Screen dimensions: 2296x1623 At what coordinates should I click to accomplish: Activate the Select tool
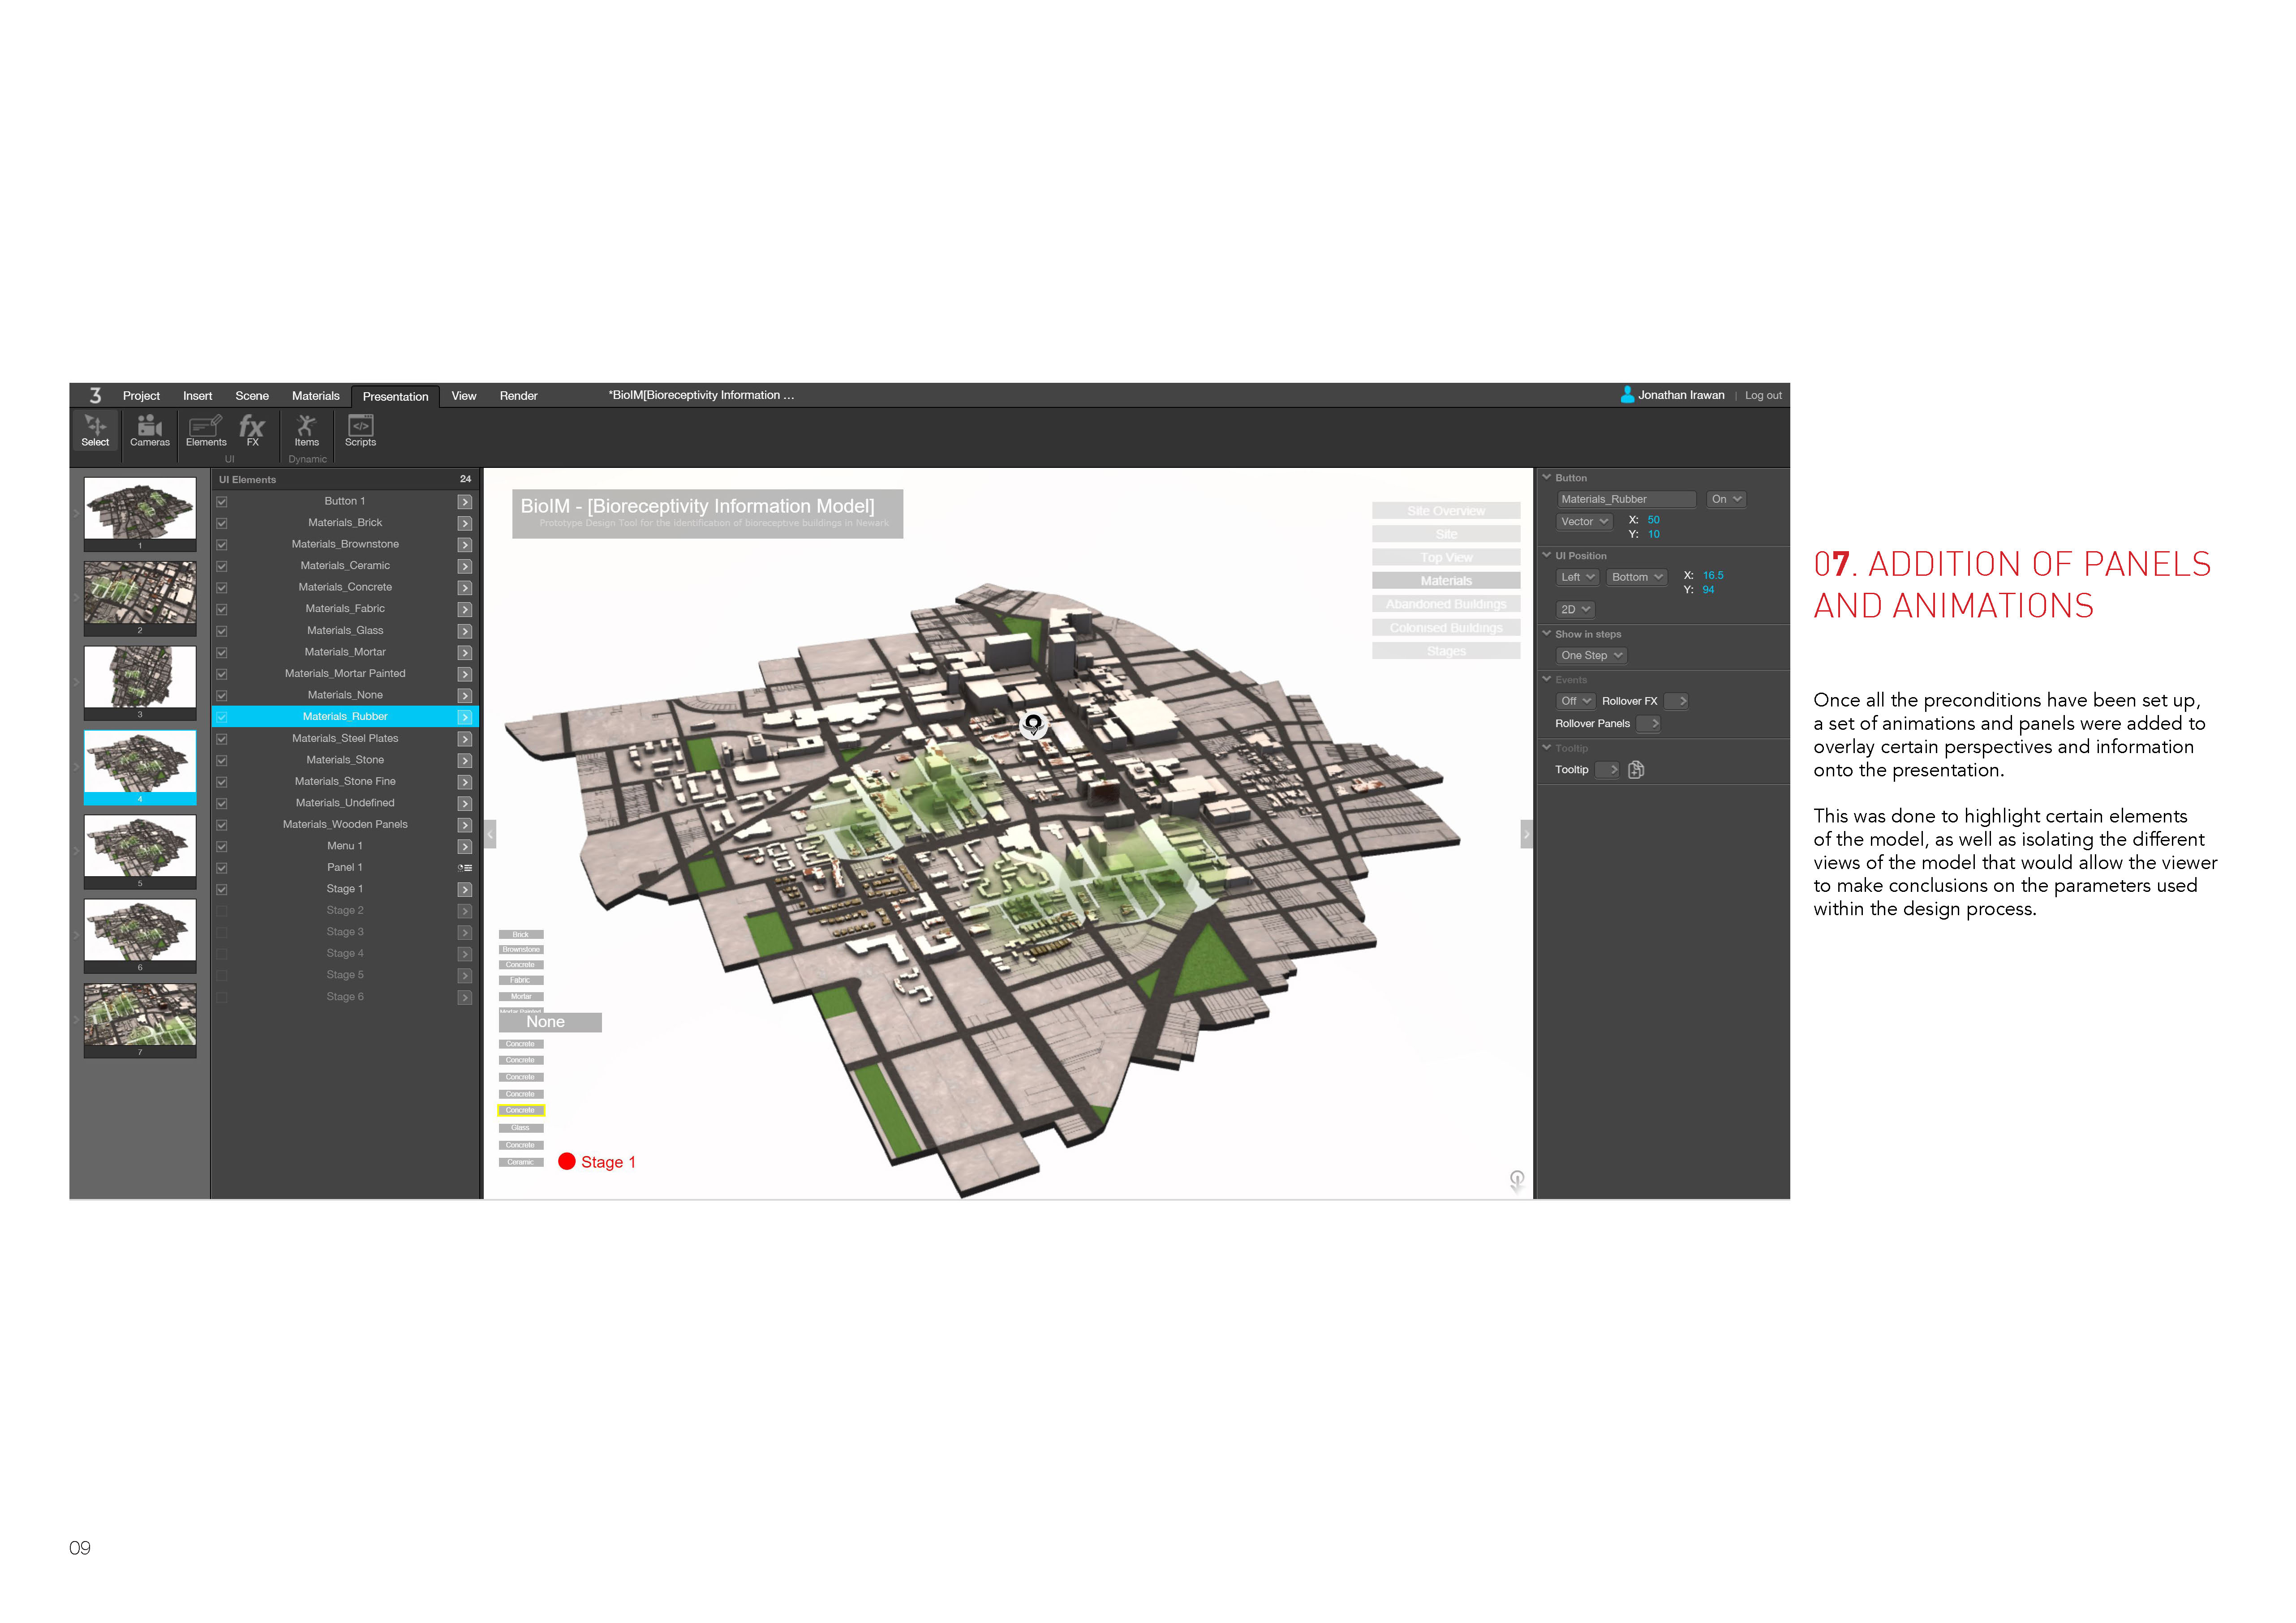click(95, 431)
